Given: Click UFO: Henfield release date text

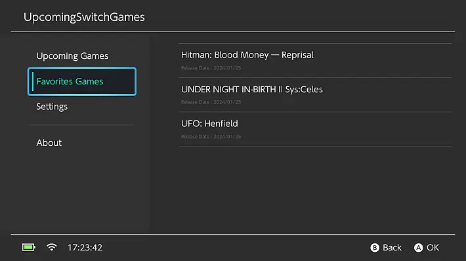Looking at the screenshot, I should coord(211,137).
